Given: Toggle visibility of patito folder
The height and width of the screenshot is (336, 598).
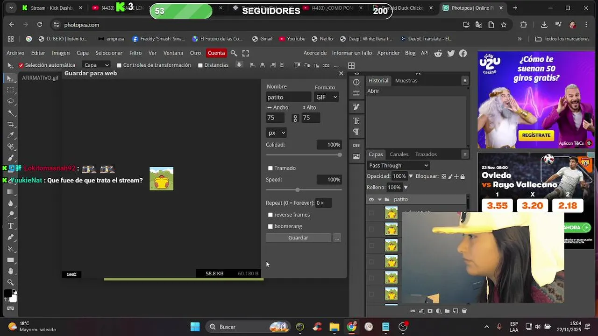Looking at the screenshot, I should [371, 199].
